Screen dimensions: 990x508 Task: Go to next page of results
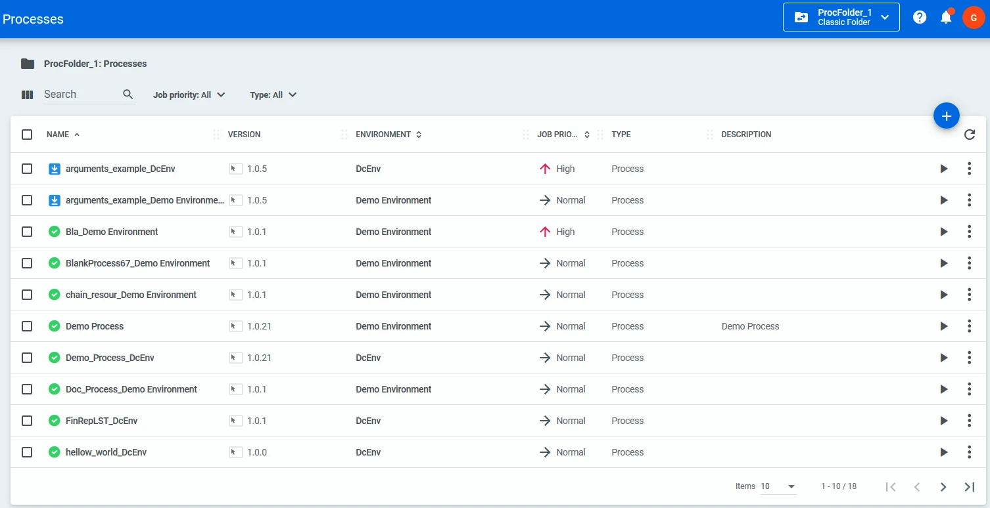coord(943,486)
